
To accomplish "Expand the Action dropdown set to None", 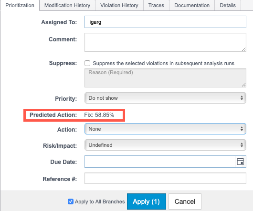I will coord(165,129).
